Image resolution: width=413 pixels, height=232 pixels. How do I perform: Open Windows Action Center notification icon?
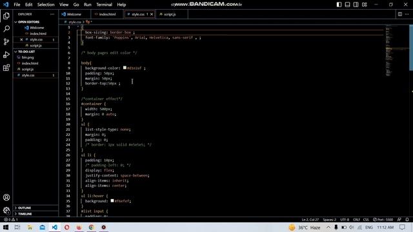402,227
